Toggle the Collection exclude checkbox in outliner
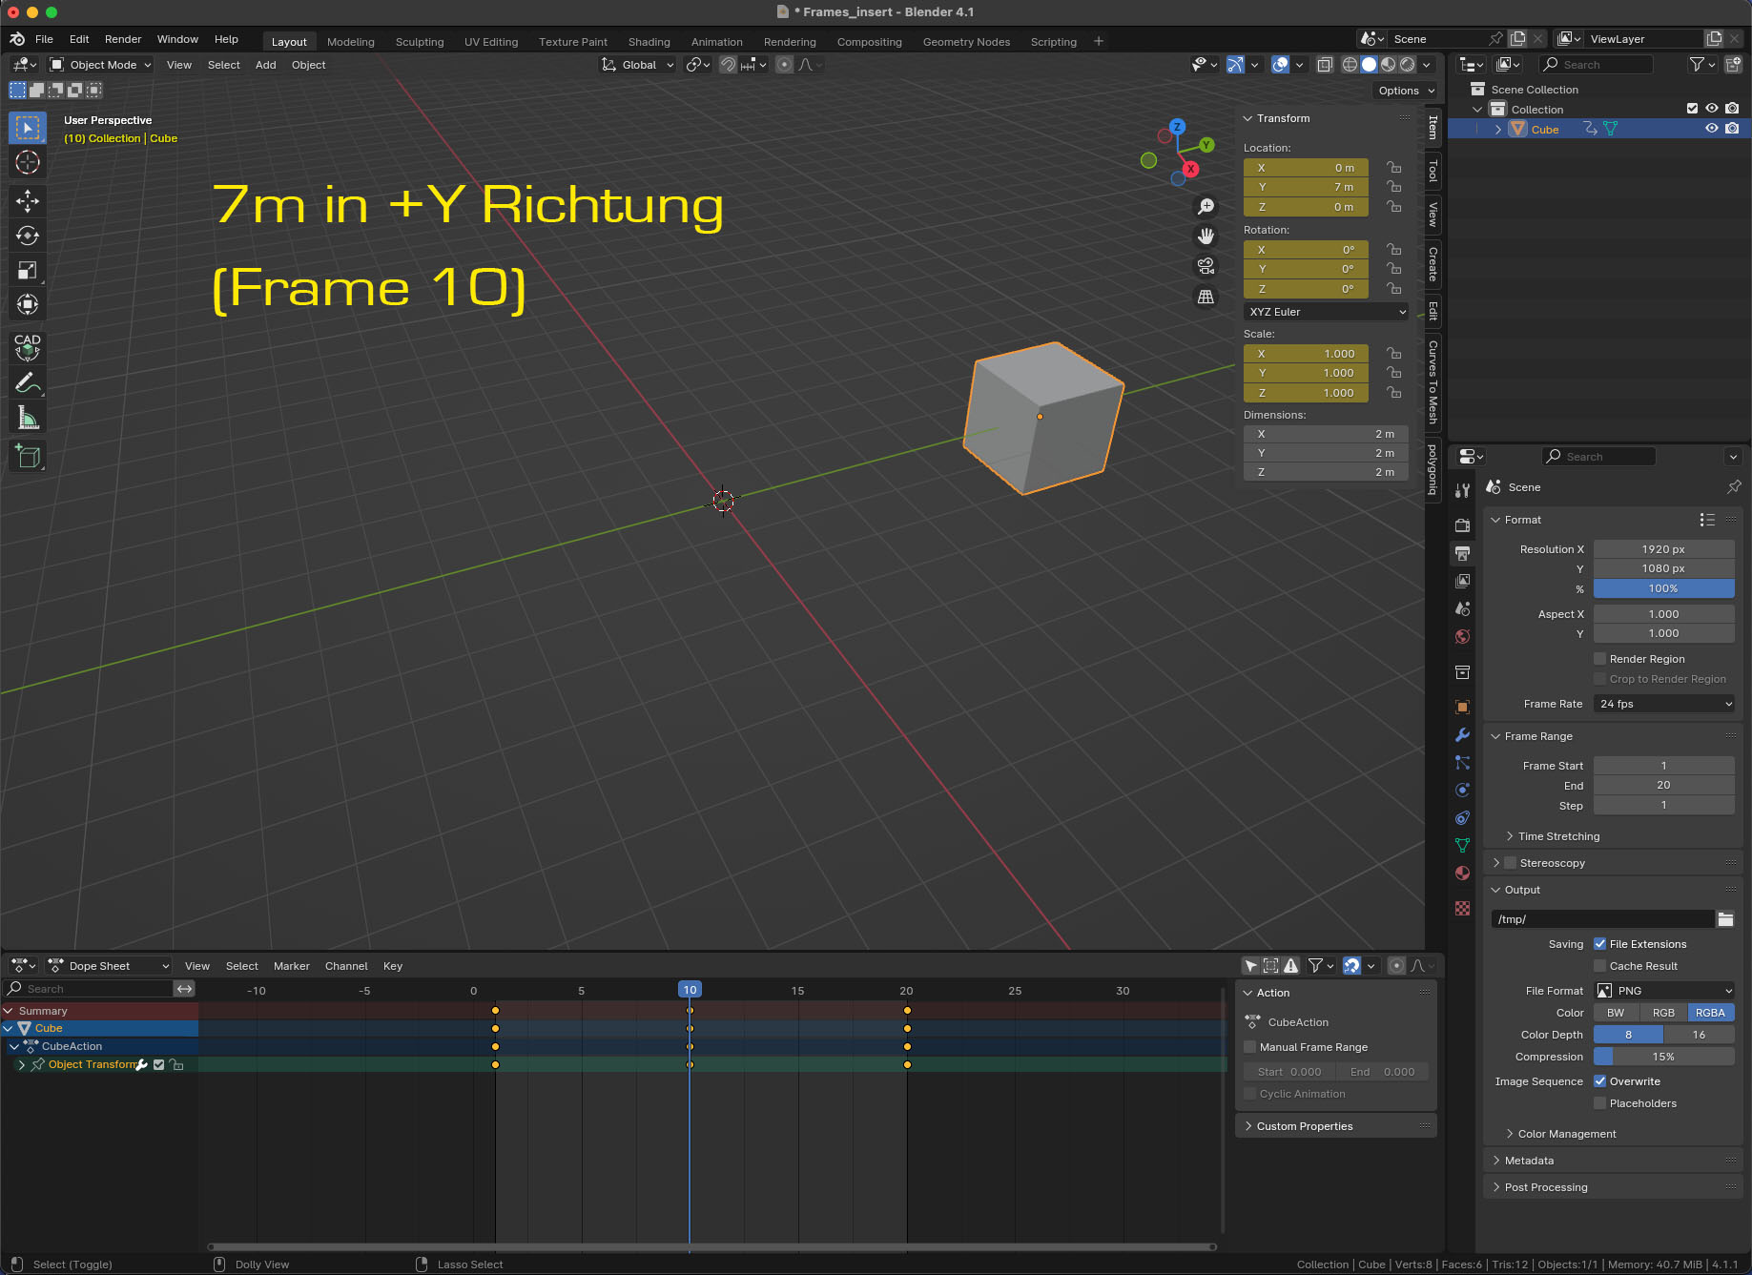Image resolution: width=1752 pixels, height=1275 pixels. click(1692, 109)
